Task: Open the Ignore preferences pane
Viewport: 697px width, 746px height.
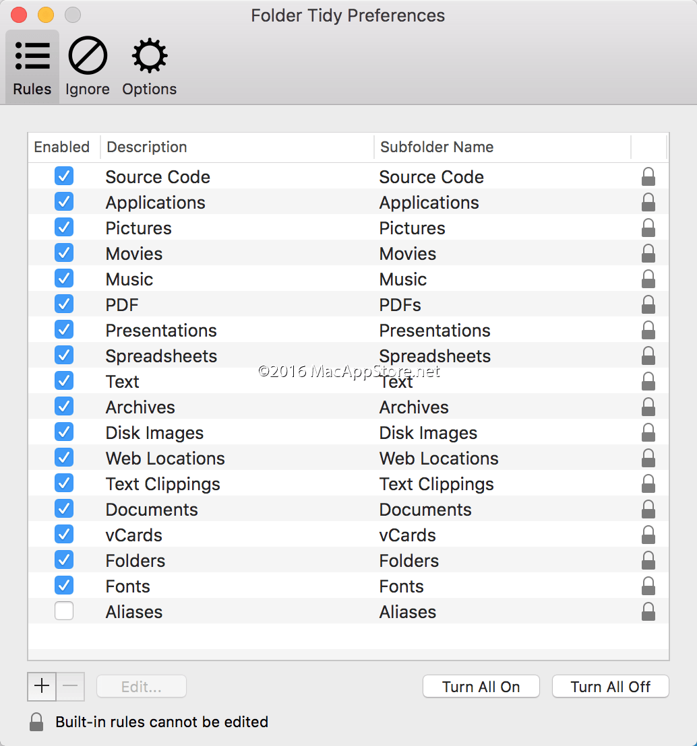Action: 88,67
